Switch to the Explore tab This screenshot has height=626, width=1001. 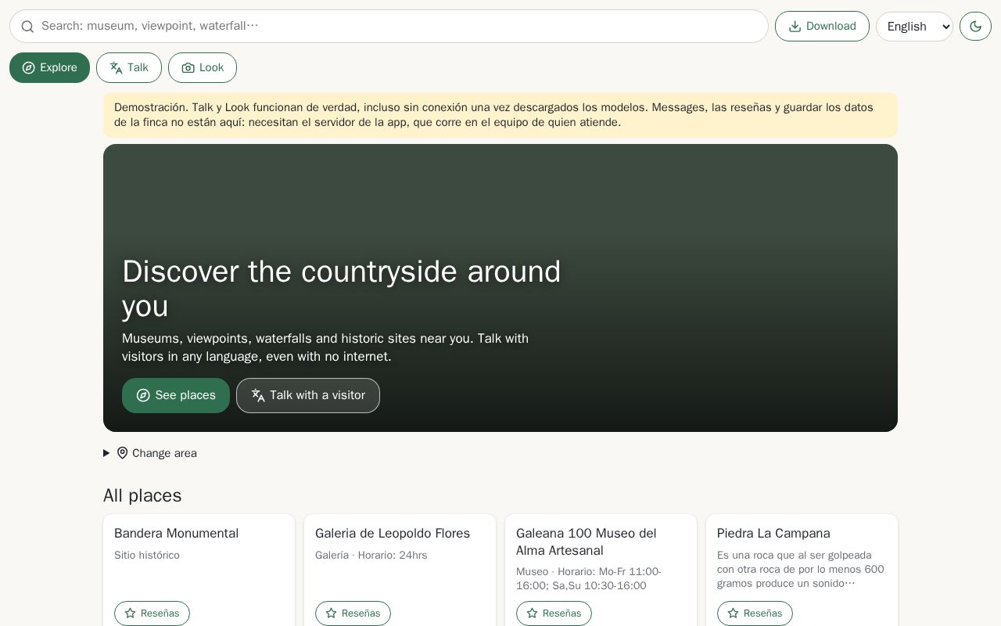pos(49,67)
